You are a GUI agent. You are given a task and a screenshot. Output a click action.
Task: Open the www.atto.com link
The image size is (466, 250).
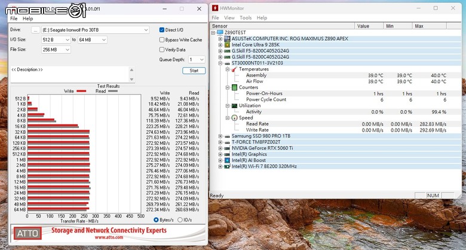click(x=109, y=237)
